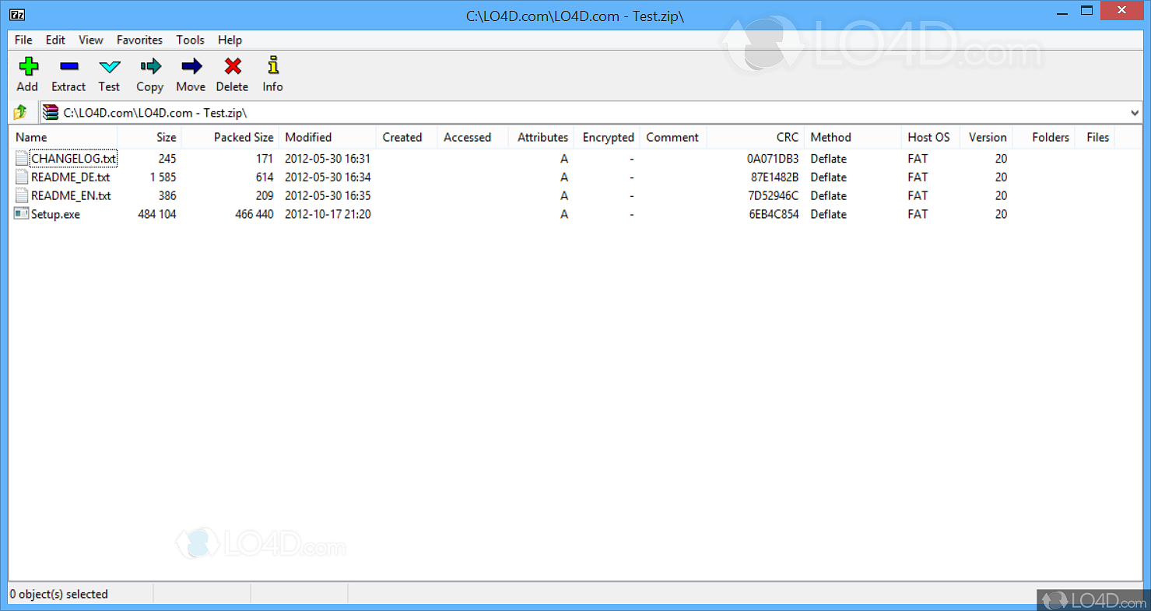Open the yellow Info icon
This screenshot has height=611, width=1151.
tap(272, 67)
